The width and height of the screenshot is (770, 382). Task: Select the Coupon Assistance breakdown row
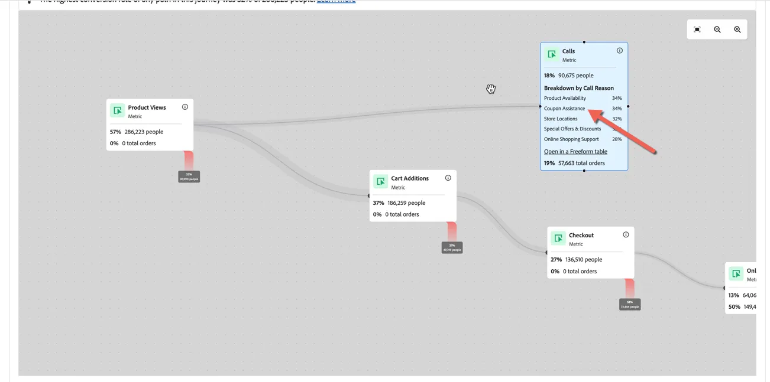click(x=583, y=109)
